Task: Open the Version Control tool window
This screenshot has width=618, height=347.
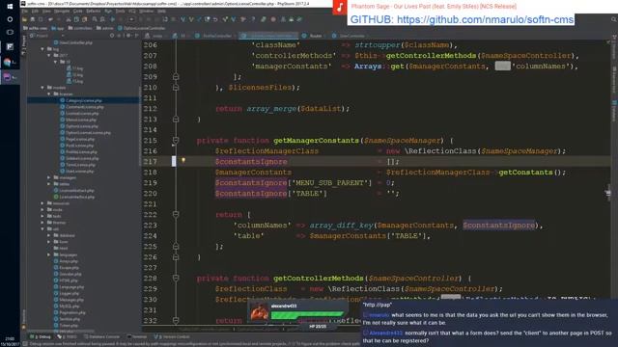Action: click(172, 336)
